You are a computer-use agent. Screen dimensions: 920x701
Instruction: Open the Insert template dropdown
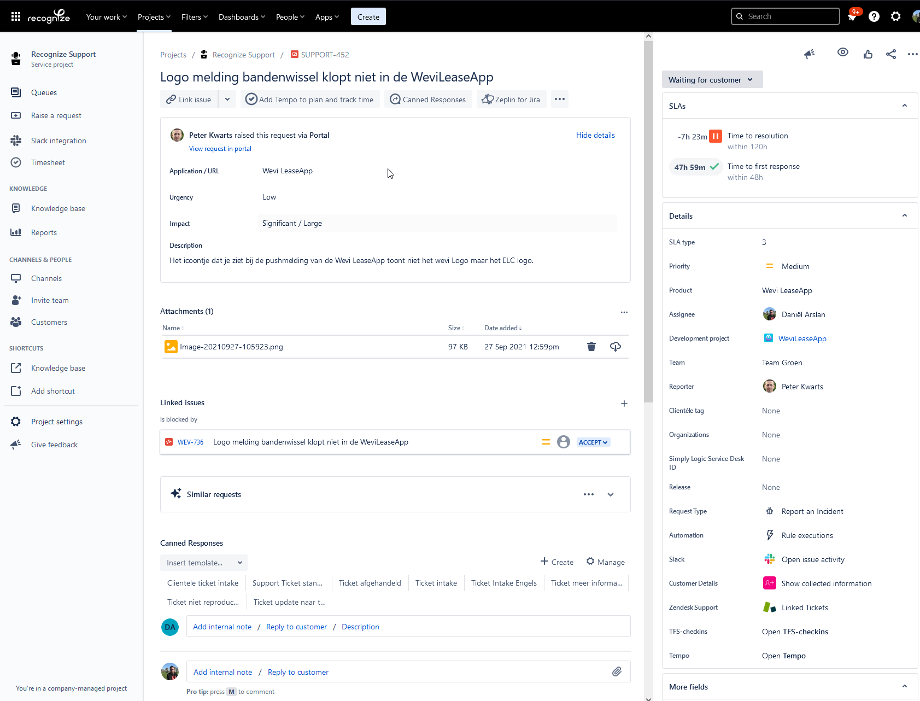click(x=203, y=562)
